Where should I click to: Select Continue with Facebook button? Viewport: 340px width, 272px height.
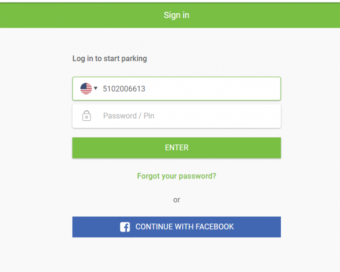coord(176,227)
